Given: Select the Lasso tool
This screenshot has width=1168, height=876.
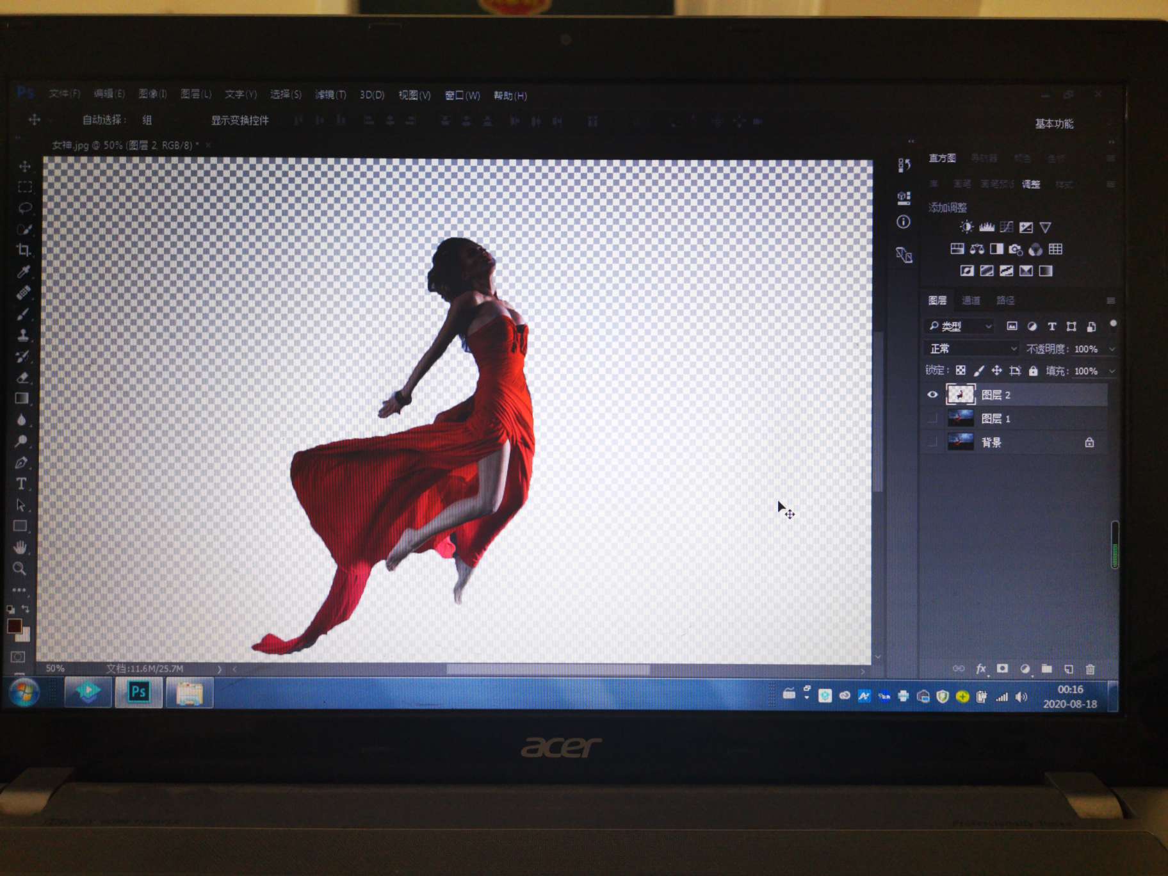Looking at the screenshot, I should pos(25,208).
